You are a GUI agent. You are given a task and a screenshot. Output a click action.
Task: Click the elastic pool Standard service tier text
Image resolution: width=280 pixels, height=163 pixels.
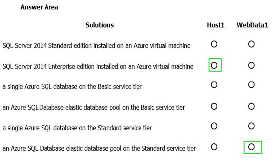pyautogui.click(x=99, y=149)
